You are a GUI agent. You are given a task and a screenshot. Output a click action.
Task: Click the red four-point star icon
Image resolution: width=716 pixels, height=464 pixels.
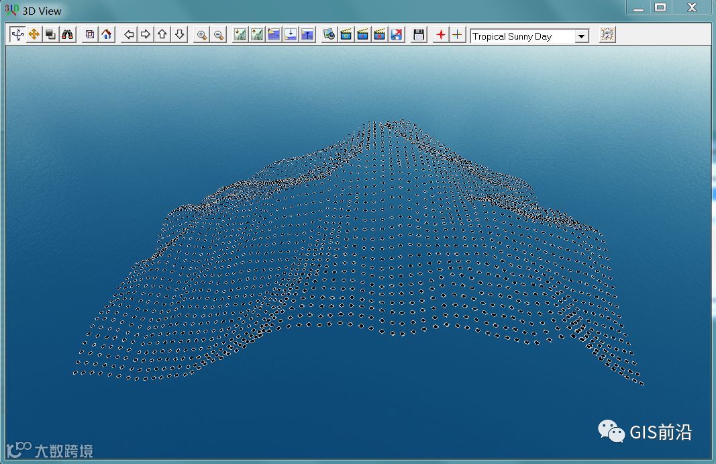point(440,35)
